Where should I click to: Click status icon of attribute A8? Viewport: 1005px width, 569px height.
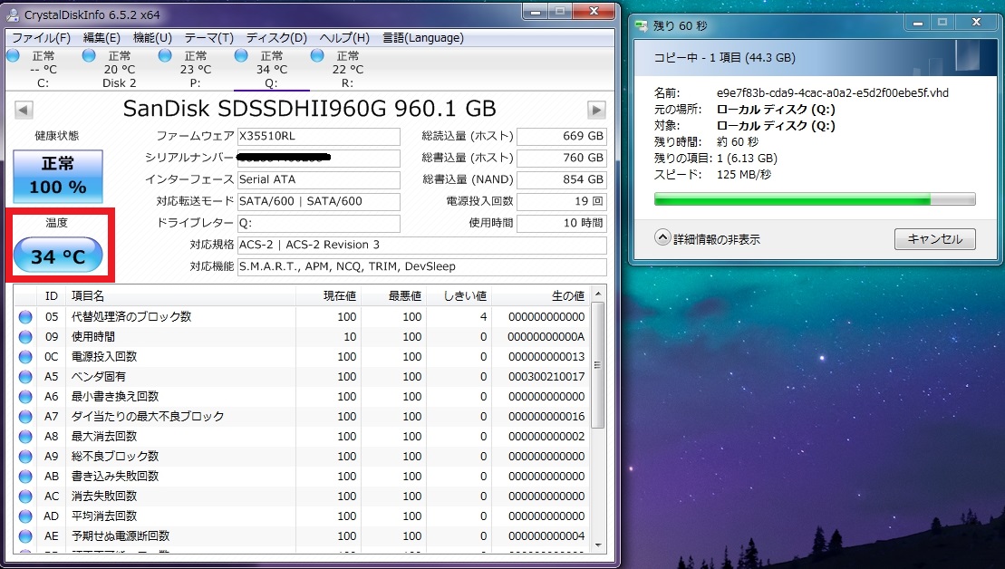pos(25,437)
